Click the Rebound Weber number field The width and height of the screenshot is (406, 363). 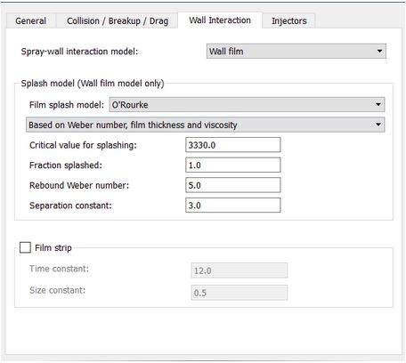click(x=233, y=185)
